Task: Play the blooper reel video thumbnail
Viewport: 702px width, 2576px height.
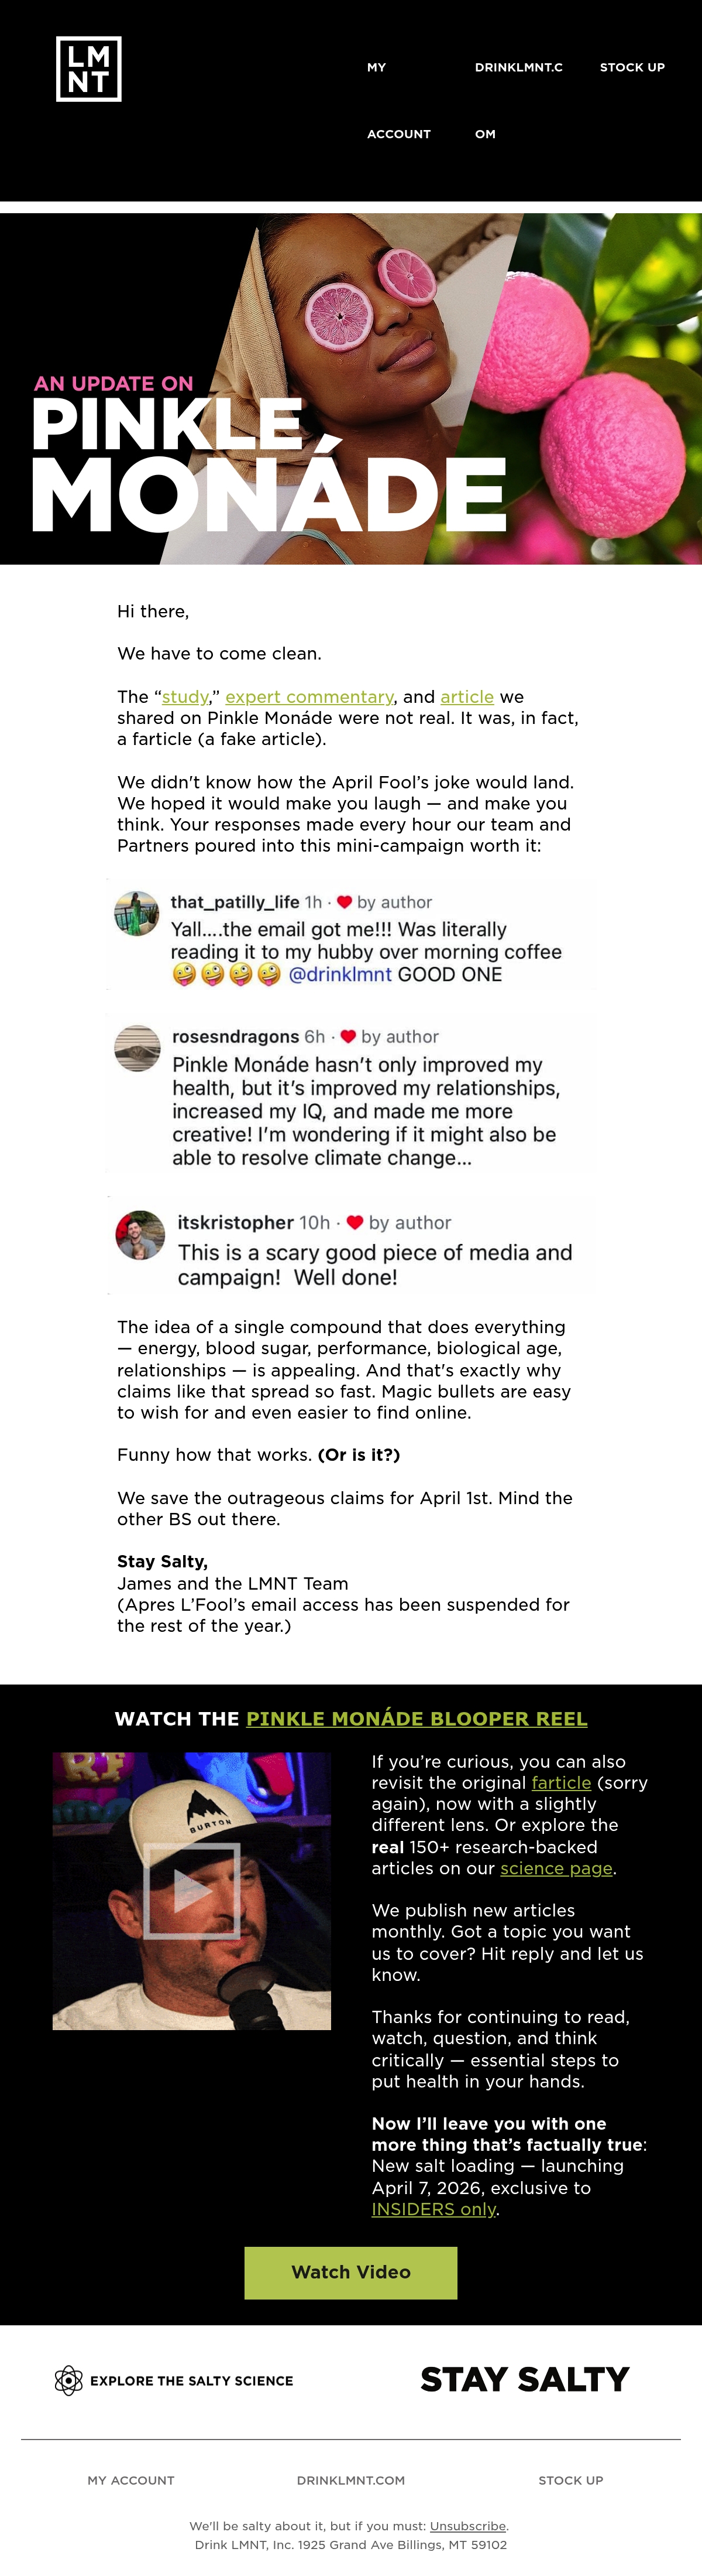Action: 192,1891
